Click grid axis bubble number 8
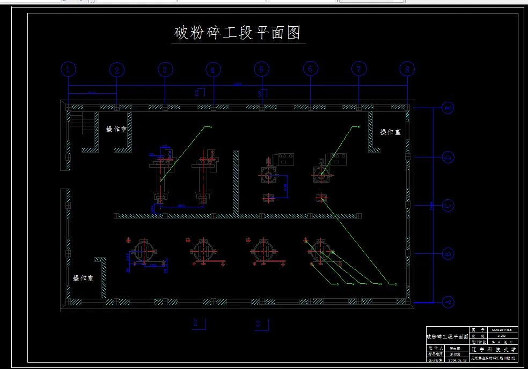The image size is (528, 369). (406, 69)
